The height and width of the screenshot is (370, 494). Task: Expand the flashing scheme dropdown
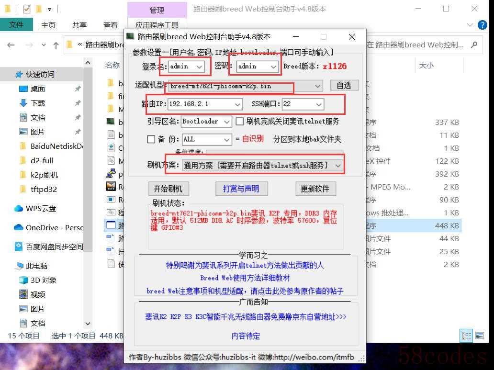[x=338, y=166]
